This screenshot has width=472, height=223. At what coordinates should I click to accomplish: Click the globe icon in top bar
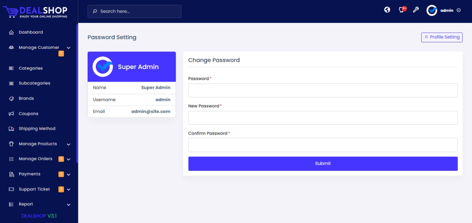(x=387, y=10)
